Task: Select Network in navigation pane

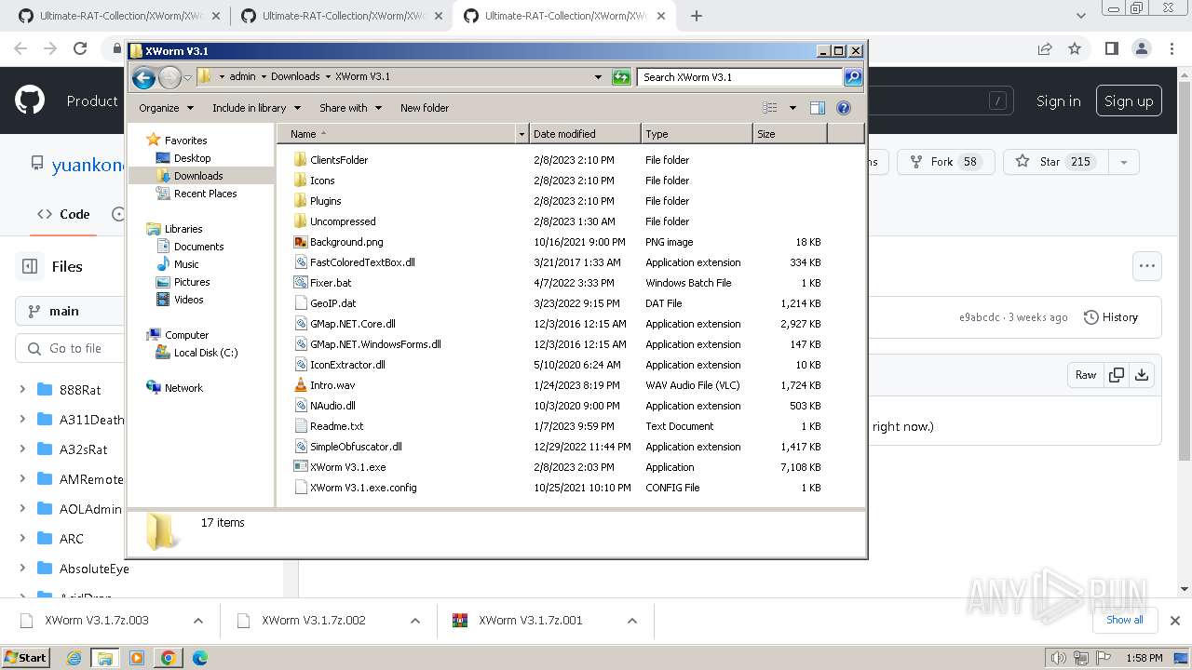Action: point(183,388)
